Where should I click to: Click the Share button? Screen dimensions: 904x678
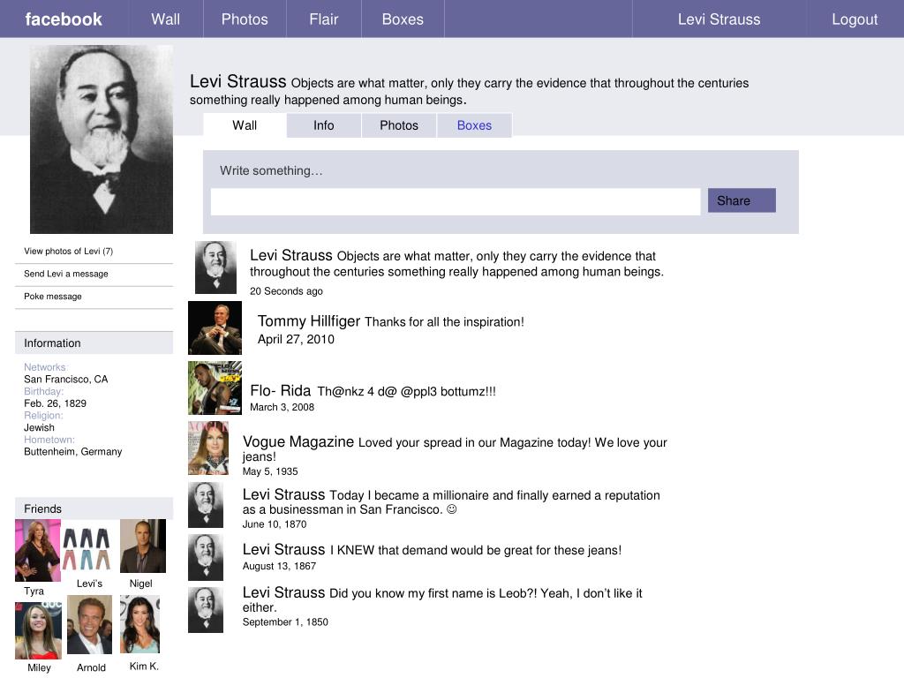tap(742, 200)
